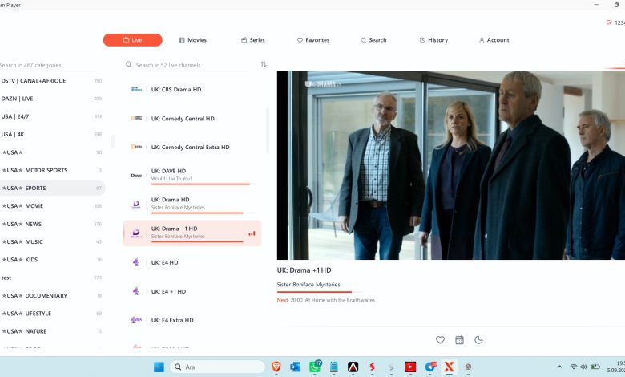Open the Windows Start menu
Screen dimensions: 625x377
[x=159, y=367]
